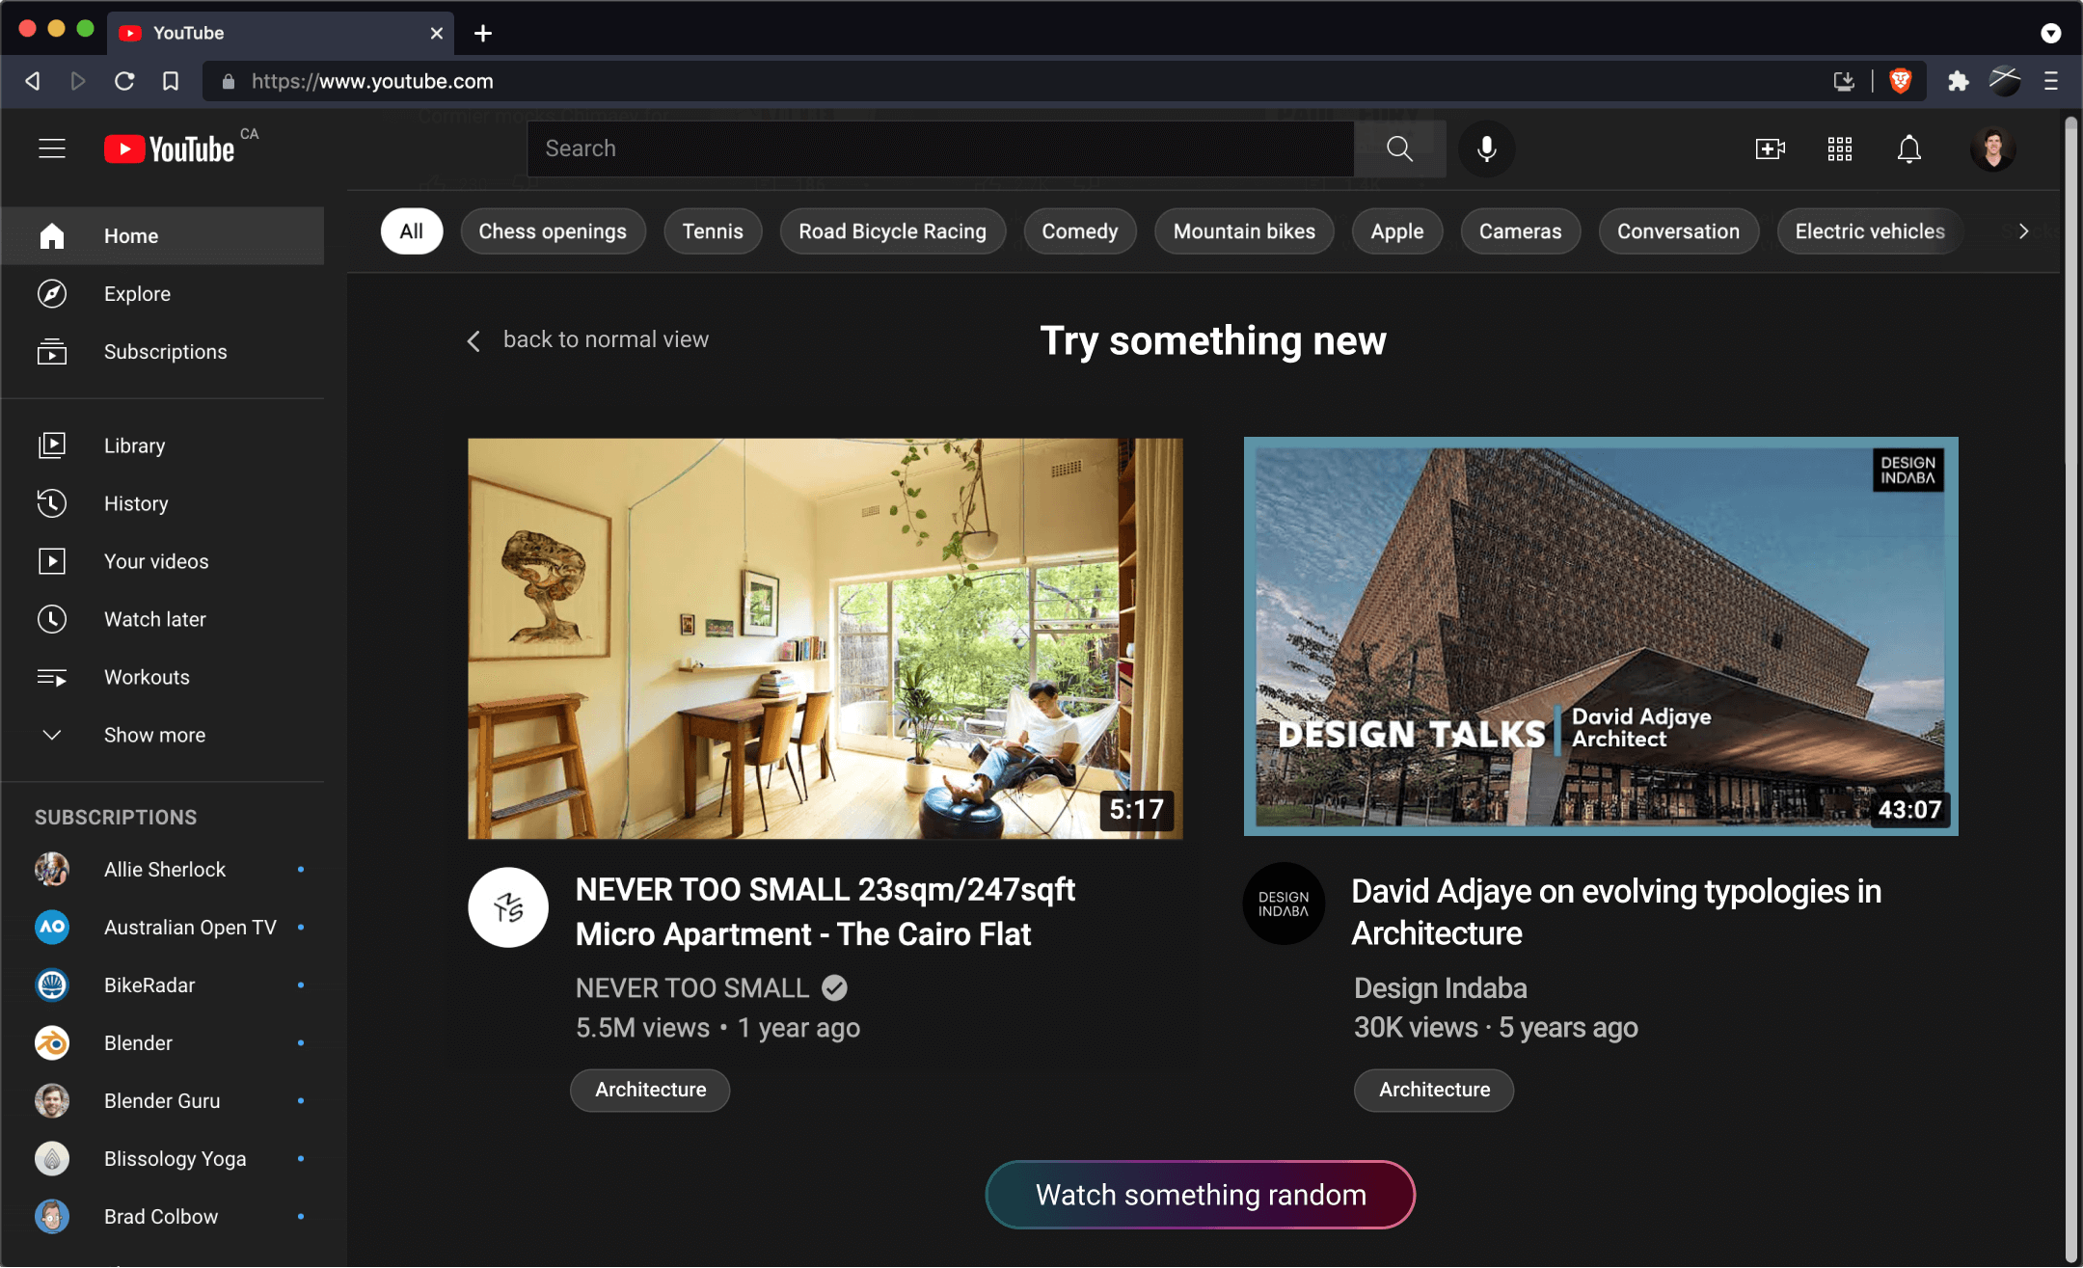Click the create video camera icon
This screenshot has height=1268, width=2083.
click(1770, 148)
